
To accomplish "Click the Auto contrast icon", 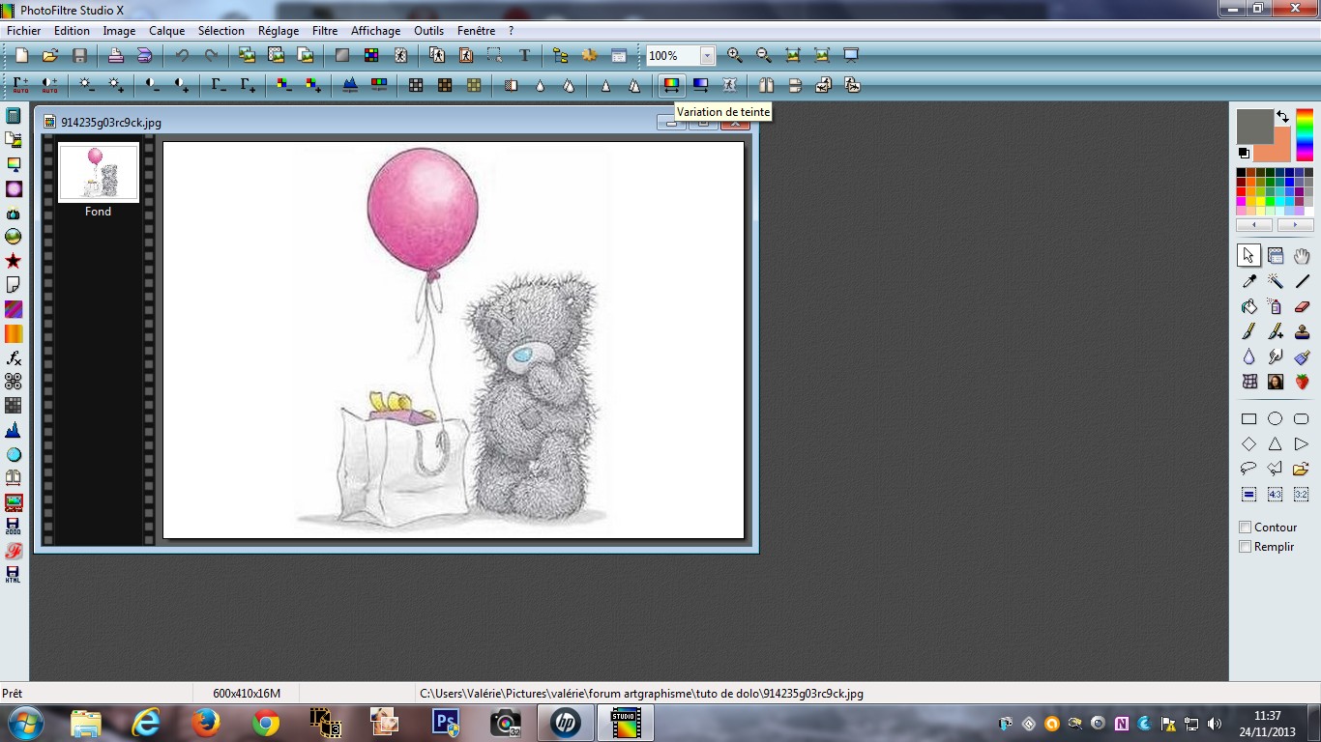I will pyautogui.click(x=49, y=85).
